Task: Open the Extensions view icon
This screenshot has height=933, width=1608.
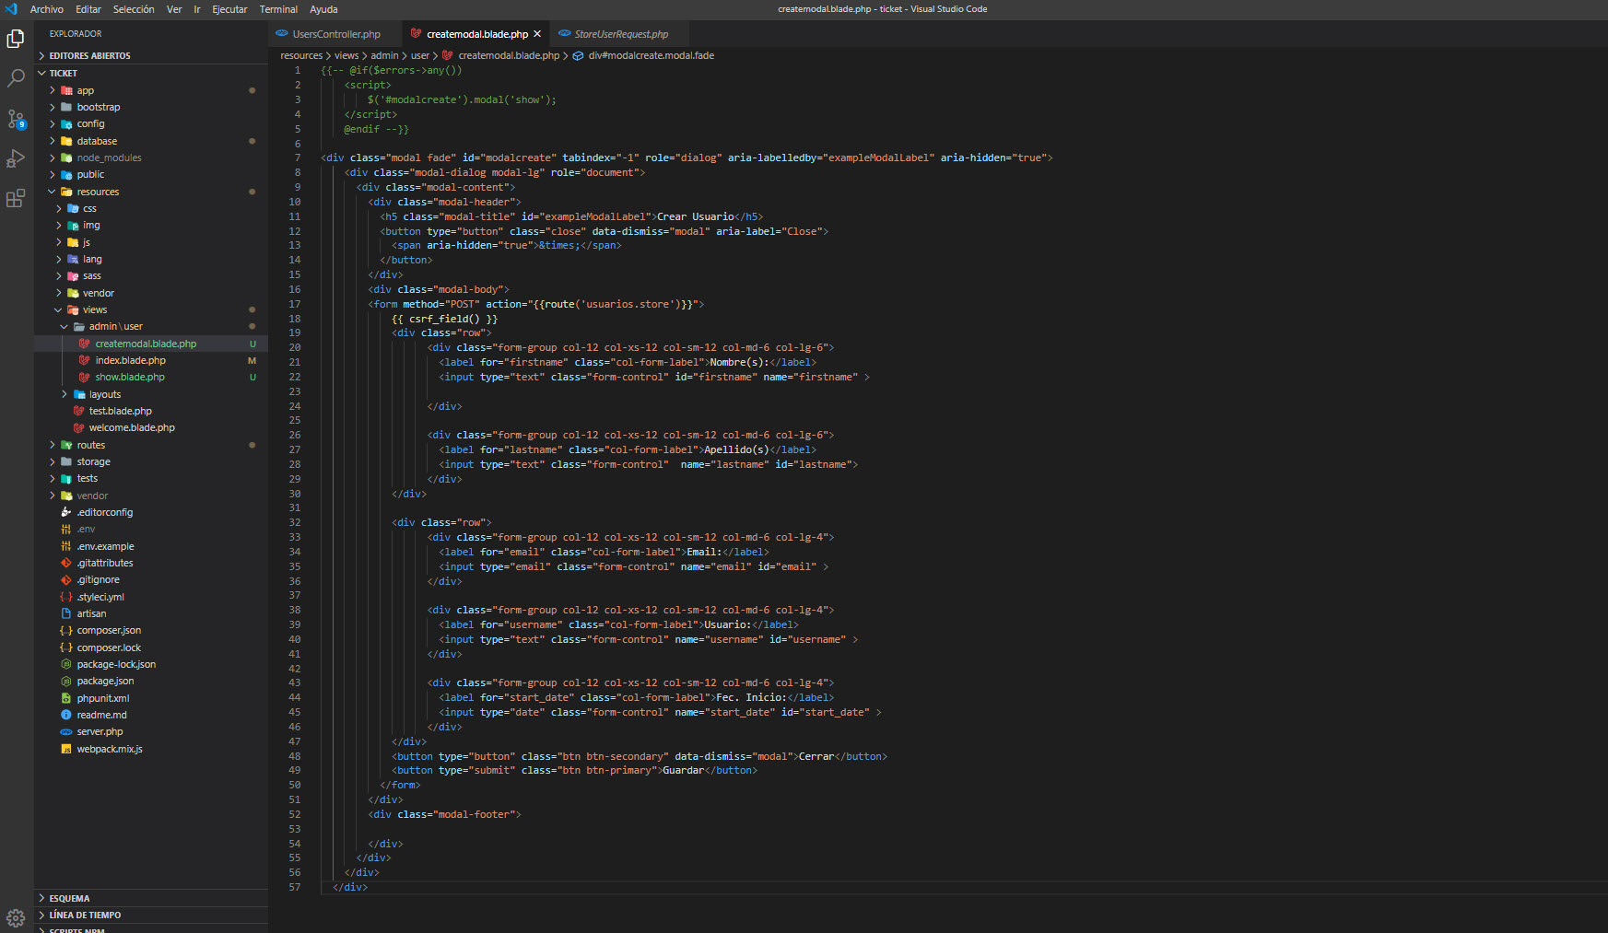Action: pos(16,198)
